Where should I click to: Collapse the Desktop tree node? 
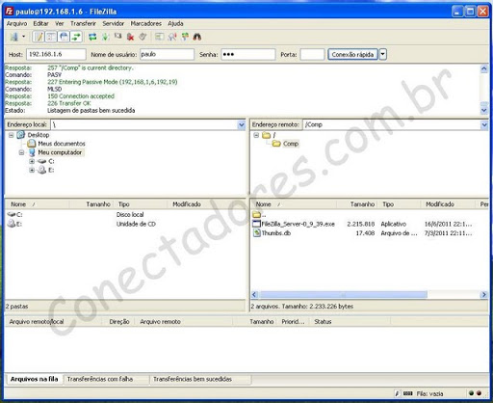pos(12,135)
